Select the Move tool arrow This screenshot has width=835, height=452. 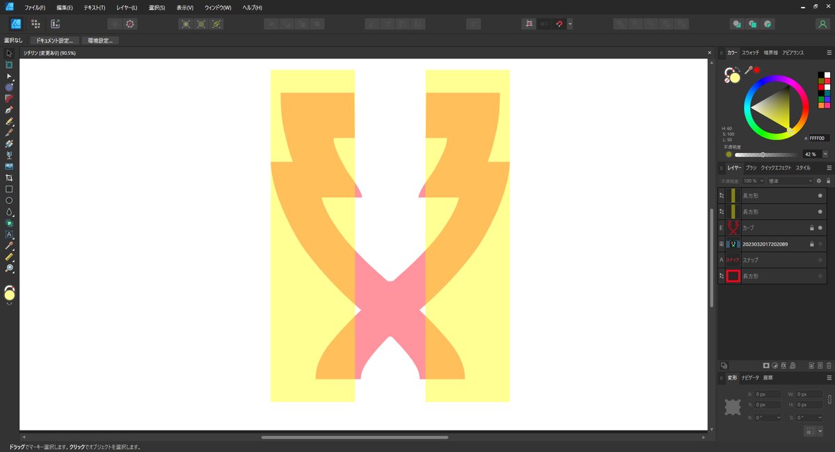[9, 54]
